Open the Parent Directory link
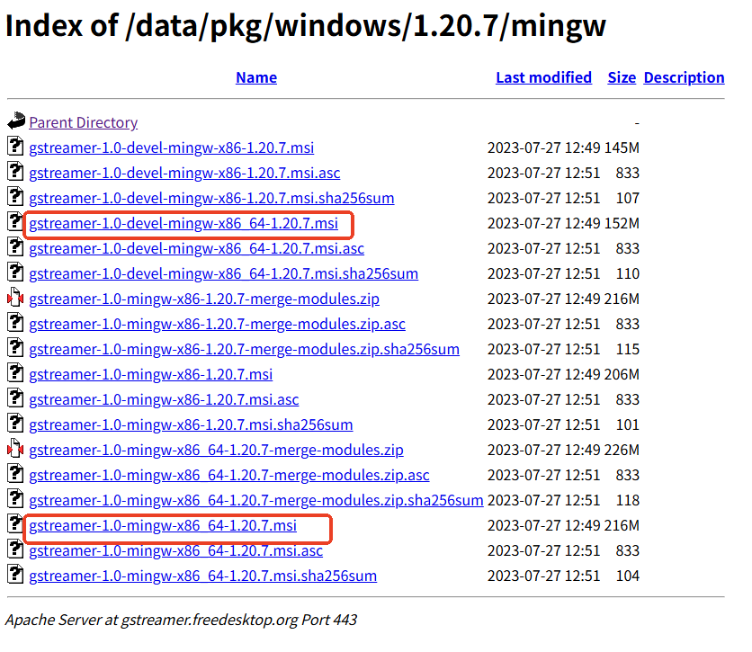Viewport: 752px width, 652px height. 84,122
